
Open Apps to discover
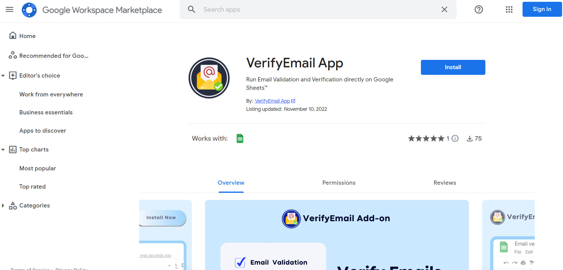pos(43,131)
